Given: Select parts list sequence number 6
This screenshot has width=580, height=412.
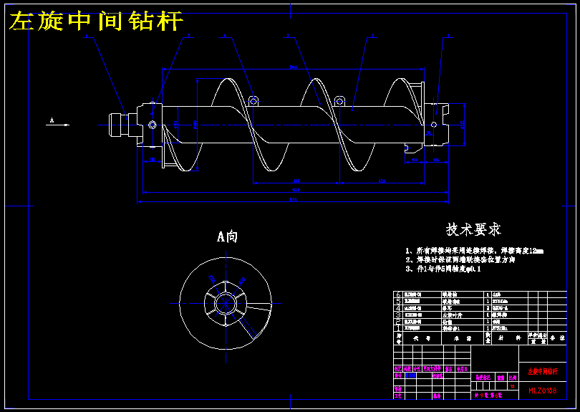Looking at the screenshot, I should pyautogui.click(x=398, y=294).
